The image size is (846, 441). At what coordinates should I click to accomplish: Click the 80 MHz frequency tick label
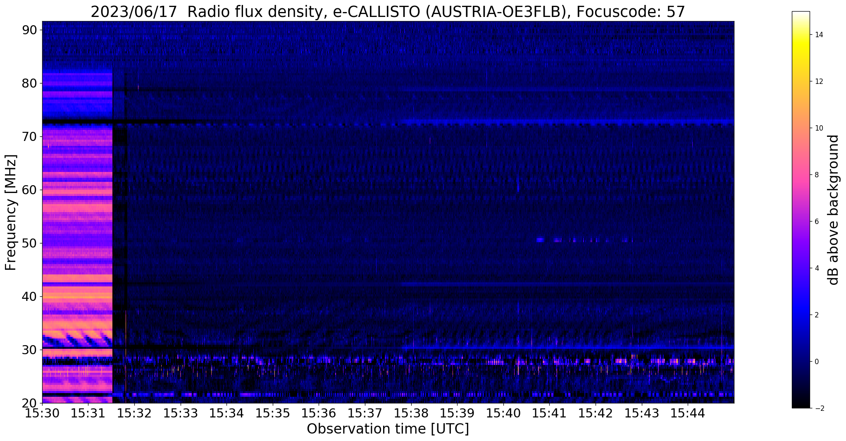[x=30, y=83]
